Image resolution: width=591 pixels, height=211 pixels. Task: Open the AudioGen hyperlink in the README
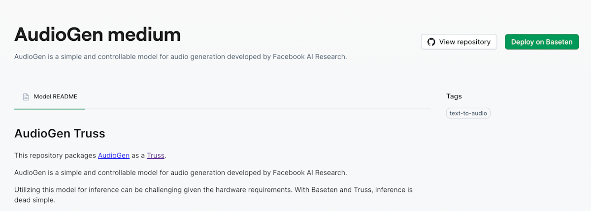tap(114, 155)
